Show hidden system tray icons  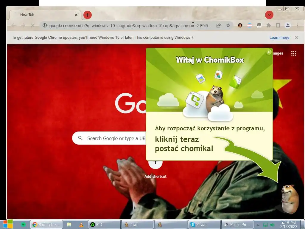pyautogui.click(x=258, y=225)
